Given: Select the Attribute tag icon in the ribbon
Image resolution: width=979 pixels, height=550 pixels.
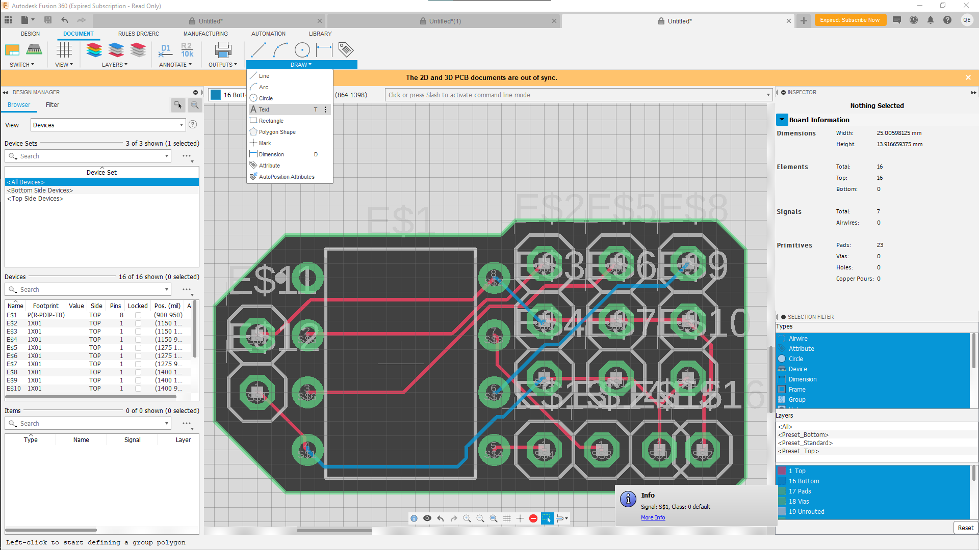Looking at the screenshot, I should pyautogui.click(x=346, y=50).
